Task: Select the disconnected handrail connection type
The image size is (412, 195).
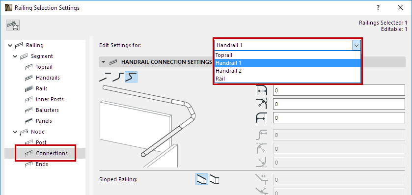Action: pos(105,77)
